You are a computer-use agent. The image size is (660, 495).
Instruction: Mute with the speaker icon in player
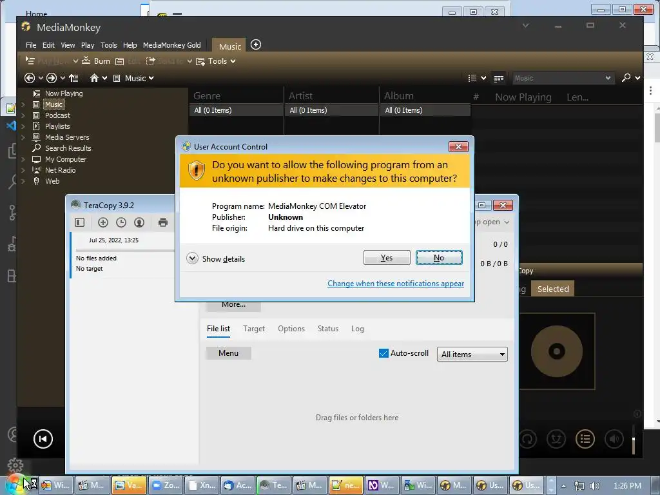614,439
